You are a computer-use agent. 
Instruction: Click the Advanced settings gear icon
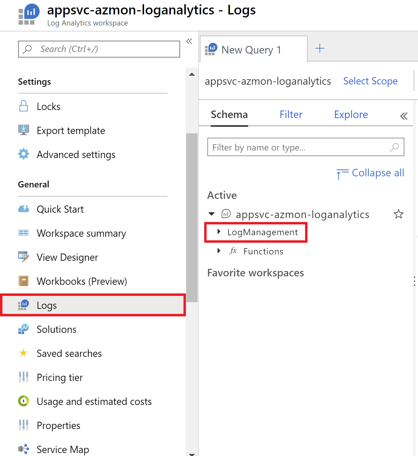tap(23, 154)
